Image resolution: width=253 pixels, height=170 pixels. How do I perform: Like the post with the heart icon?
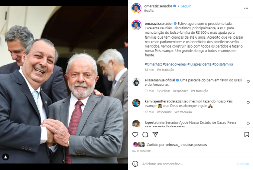click(135, 134)
